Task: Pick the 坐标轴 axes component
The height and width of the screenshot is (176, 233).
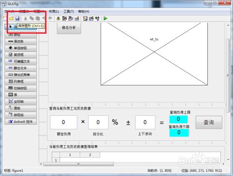Action: 21,101
